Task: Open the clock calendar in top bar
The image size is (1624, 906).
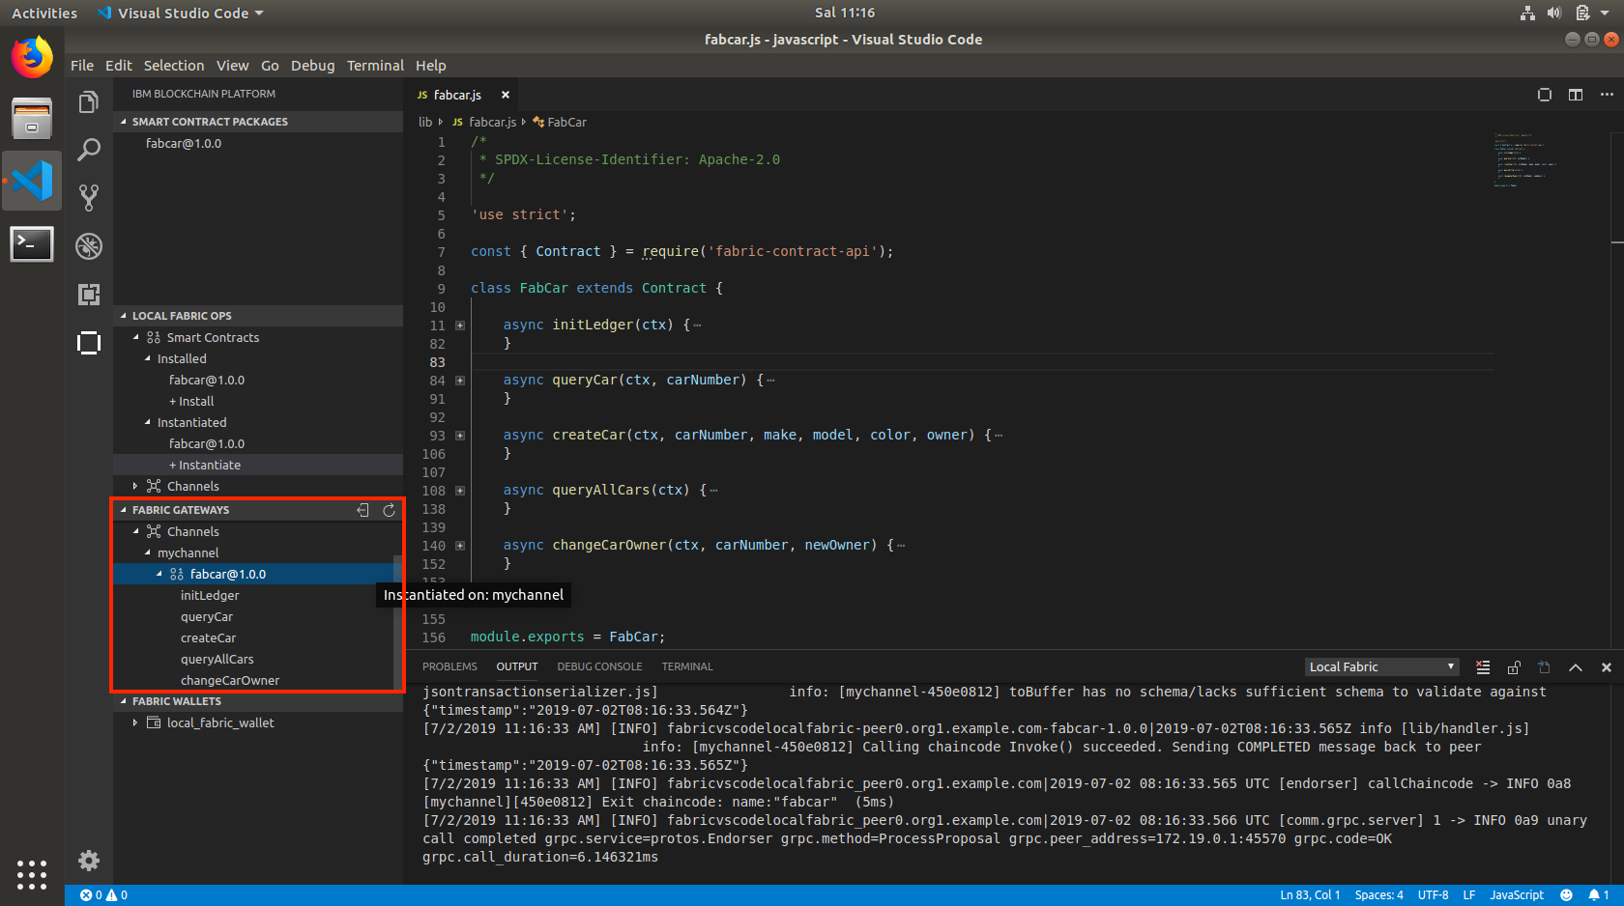Action: (845, 13)
